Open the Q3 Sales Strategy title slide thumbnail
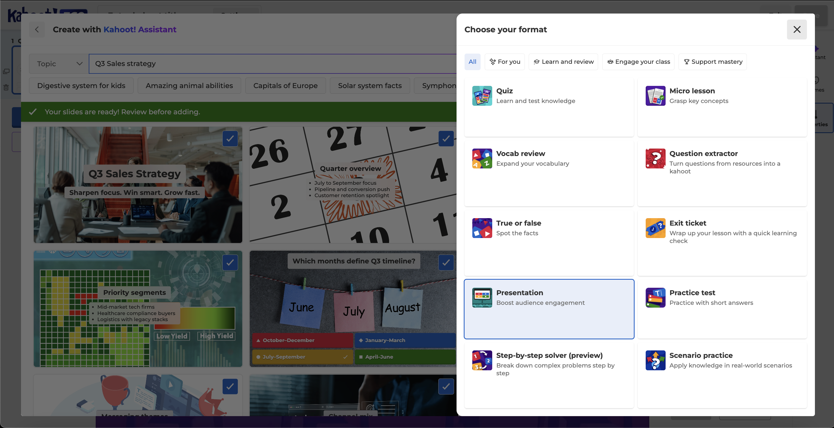Image resolution: width=834 pixels, height=428 pixels. point(138,184)
